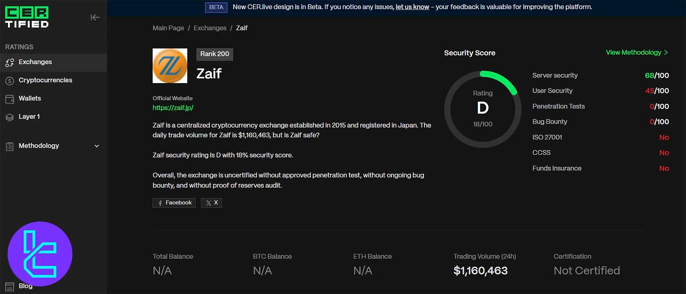The image size is (686, 294).
Task: Click the purple TC floating badge
Action: tap(40, 254)
